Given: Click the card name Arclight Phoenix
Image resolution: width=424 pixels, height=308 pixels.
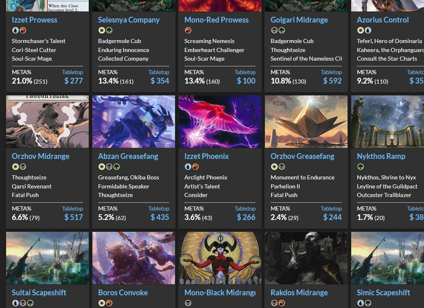Looking at the screenshot, I should [x=206, y=177].
